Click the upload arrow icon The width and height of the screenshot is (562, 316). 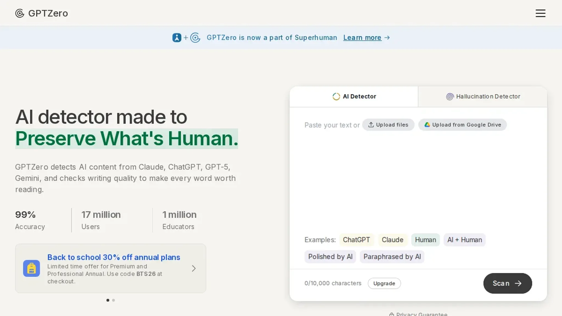point(371,125)
